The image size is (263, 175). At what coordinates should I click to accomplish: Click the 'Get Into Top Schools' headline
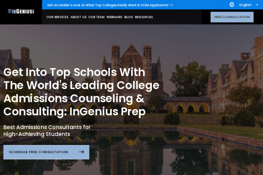[x=81, y=92]
